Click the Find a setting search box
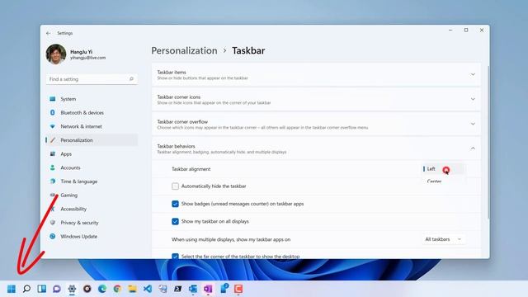528x297 pixels. (x=92, y=79)
